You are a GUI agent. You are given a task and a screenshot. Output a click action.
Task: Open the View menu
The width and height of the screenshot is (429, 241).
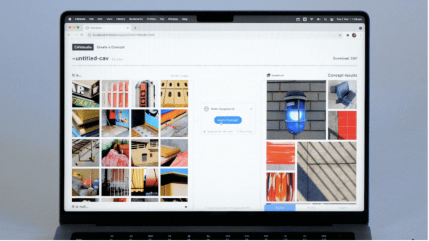[110, 19]
